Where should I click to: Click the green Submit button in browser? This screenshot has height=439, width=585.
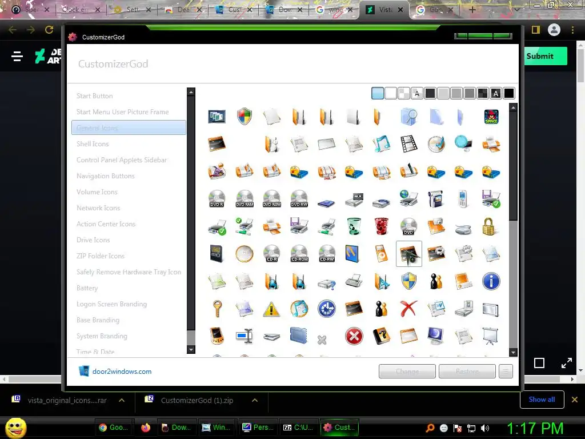coord(546,56)
